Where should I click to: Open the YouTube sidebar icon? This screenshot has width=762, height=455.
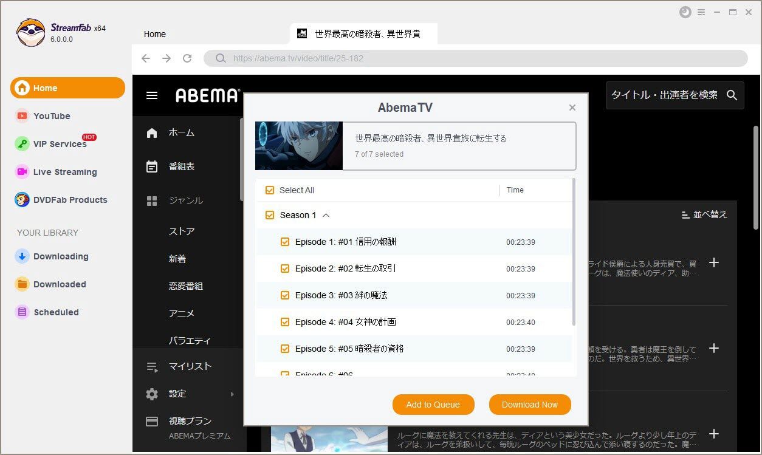[x=22, y=116]
